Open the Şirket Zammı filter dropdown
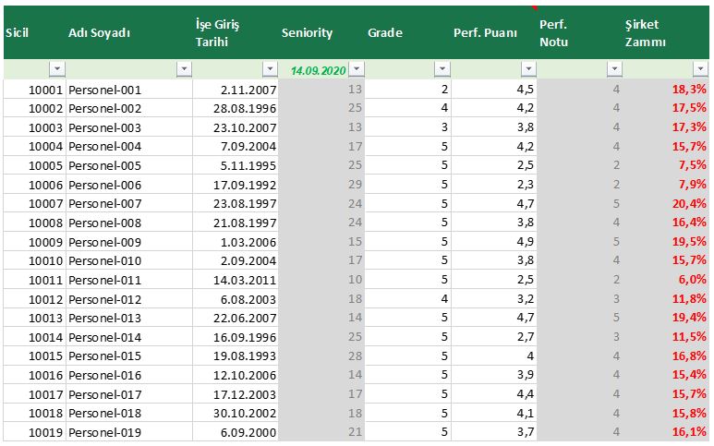Viewport: 714px width, 446px height. (x=700, y=69)
